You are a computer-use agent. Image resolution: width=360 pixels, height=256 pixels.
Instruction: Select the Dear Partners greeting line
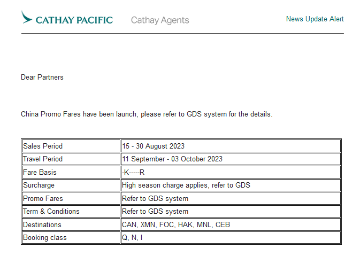tap(42, 77)
